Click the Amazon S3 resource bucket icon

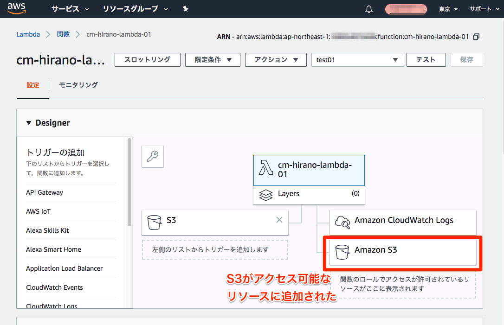pos(342,252)
